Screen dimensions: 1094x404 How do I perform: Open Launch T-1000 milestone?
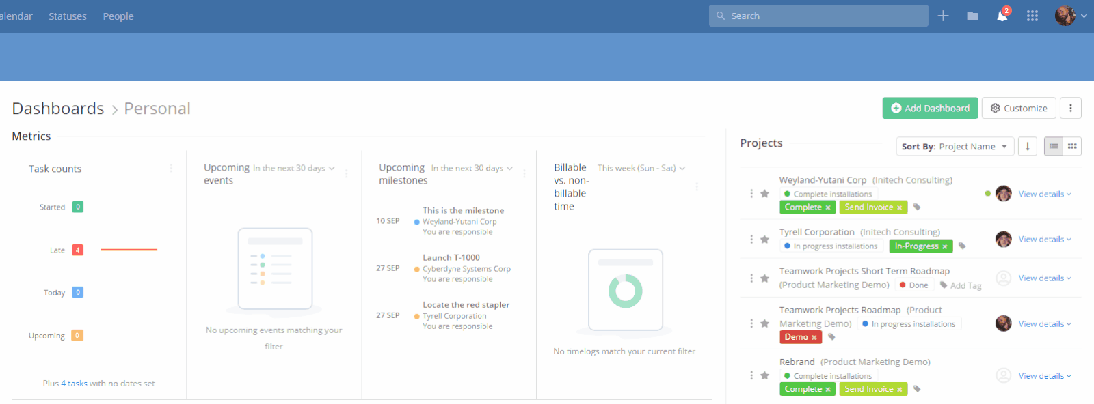(x=451, y=257)
